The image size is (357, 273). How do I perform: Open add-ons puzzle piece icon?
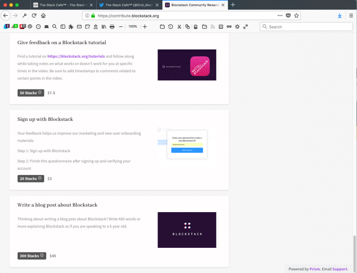tap(71, 27)
